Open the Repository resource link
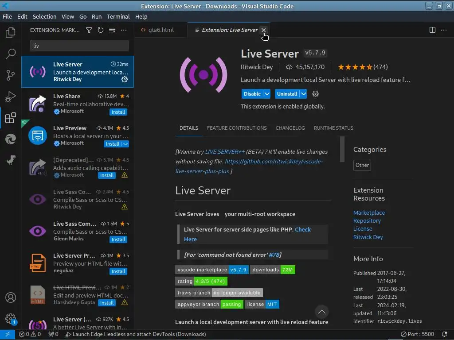 (x=367, y=220)
